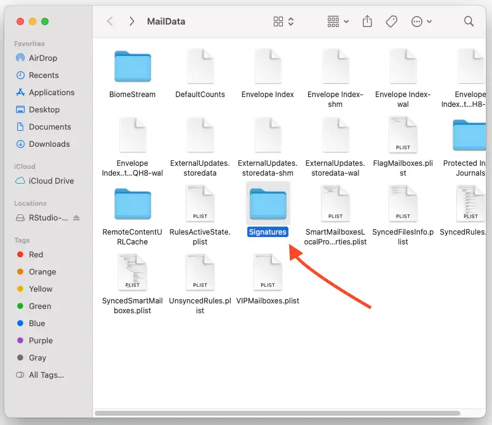The width and height of the screenshot is (492, 425).
Task: Select Downloads in the sidebar
Action: click(49, 144)
